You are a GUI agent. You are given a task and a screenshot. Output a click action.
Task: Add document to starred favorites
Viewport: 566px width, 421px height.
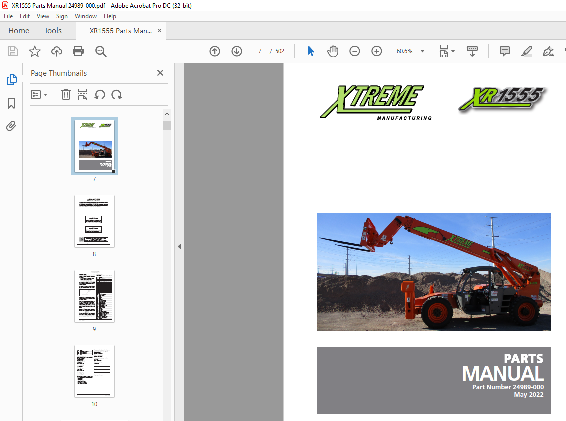[x=35, y=51]
